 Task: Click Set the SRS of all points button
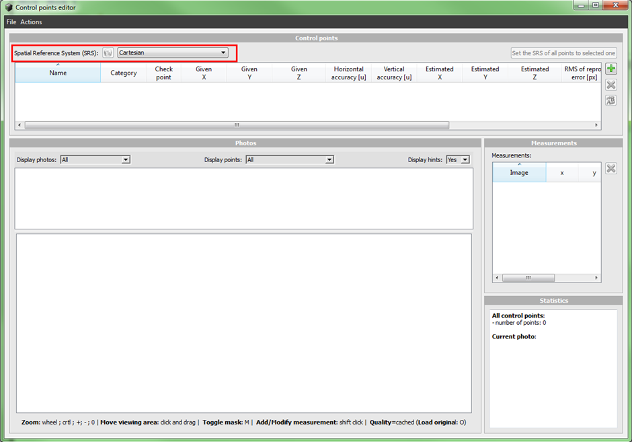(563, 53)
